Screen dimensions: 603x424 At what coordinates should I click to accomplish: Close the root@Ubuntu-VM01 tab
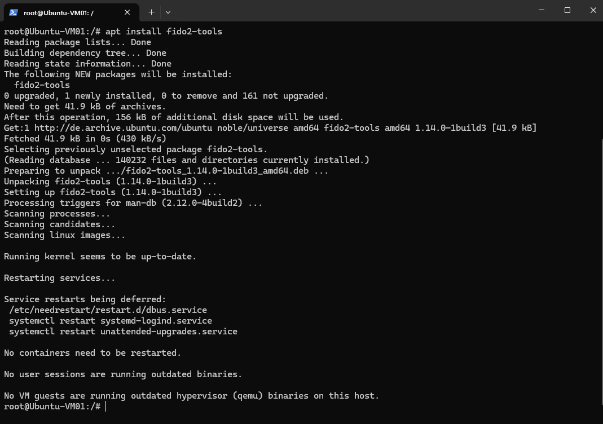(x=127, y=12)
